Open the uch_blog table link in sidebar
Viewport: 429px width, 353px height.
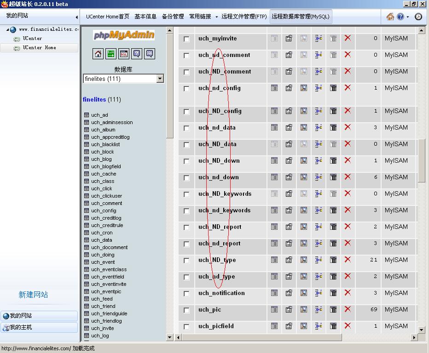(101, 159)
